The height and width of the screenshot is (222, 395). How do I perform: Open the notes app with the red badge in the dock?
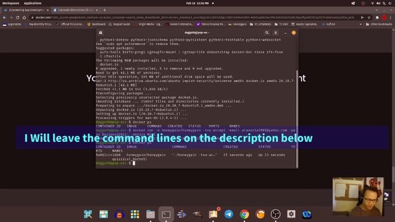214,214
